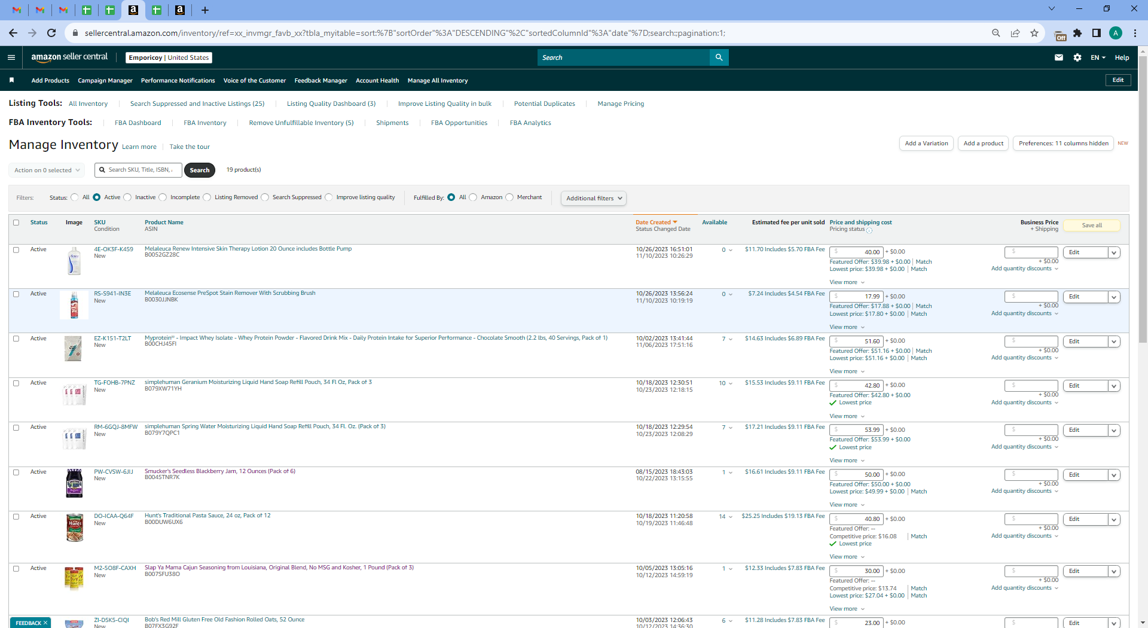
Task: Click the Add a product button
Action: pyautogui.click(x=984, y=144)
